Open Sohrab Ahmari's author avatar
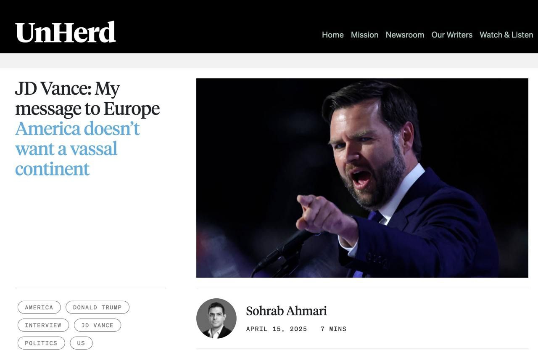538x353 pixels. (x=216, y=318)
